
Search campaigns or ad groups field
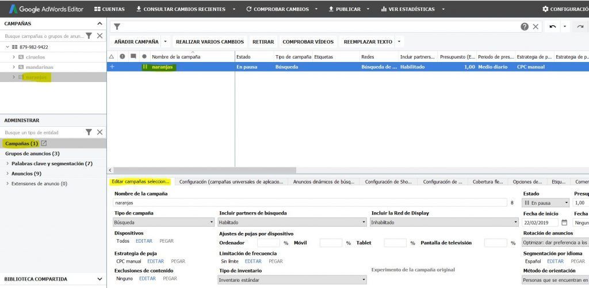tap(44, 36)
